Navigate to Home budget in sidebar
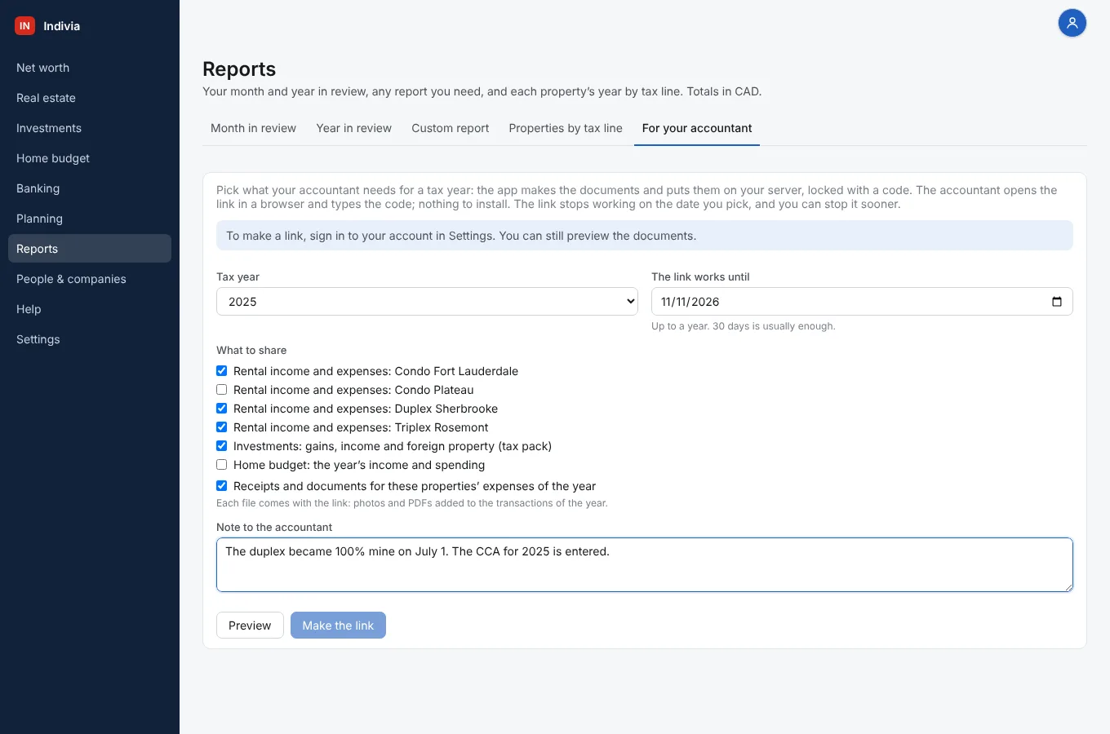 point(90,158)
